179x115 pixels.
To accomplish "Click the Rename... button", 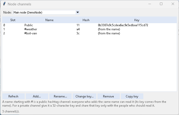I will (x=60, y=96).
